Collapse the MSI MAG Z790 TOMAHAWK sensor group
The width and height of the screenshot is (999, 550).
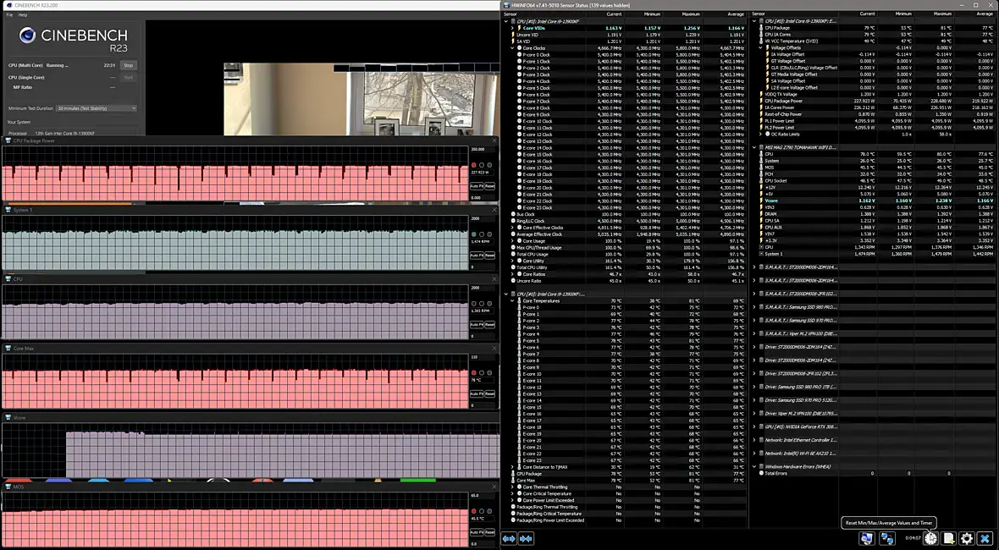click(754, 148)
